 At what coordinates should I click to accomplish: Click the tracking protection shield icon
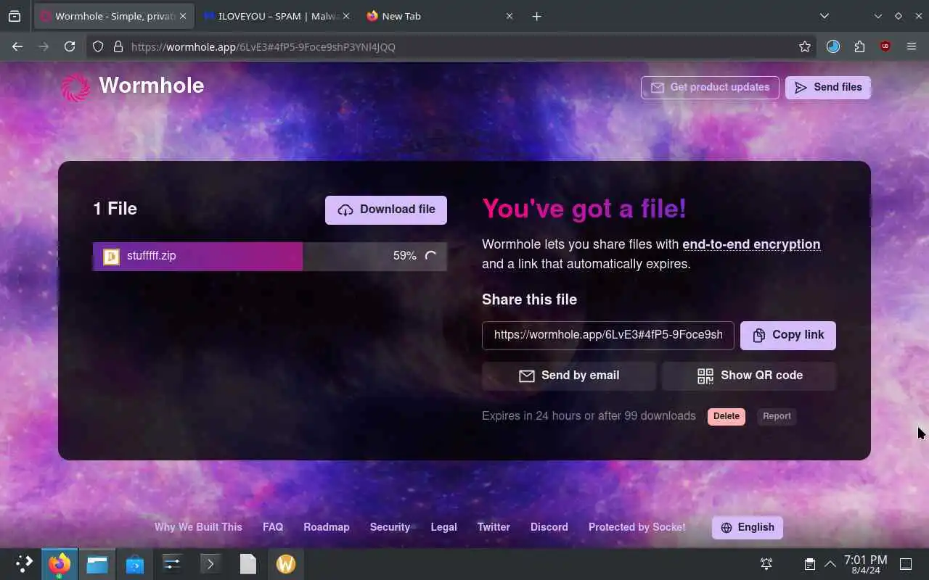pyautogui.click(x=98, y=46)
